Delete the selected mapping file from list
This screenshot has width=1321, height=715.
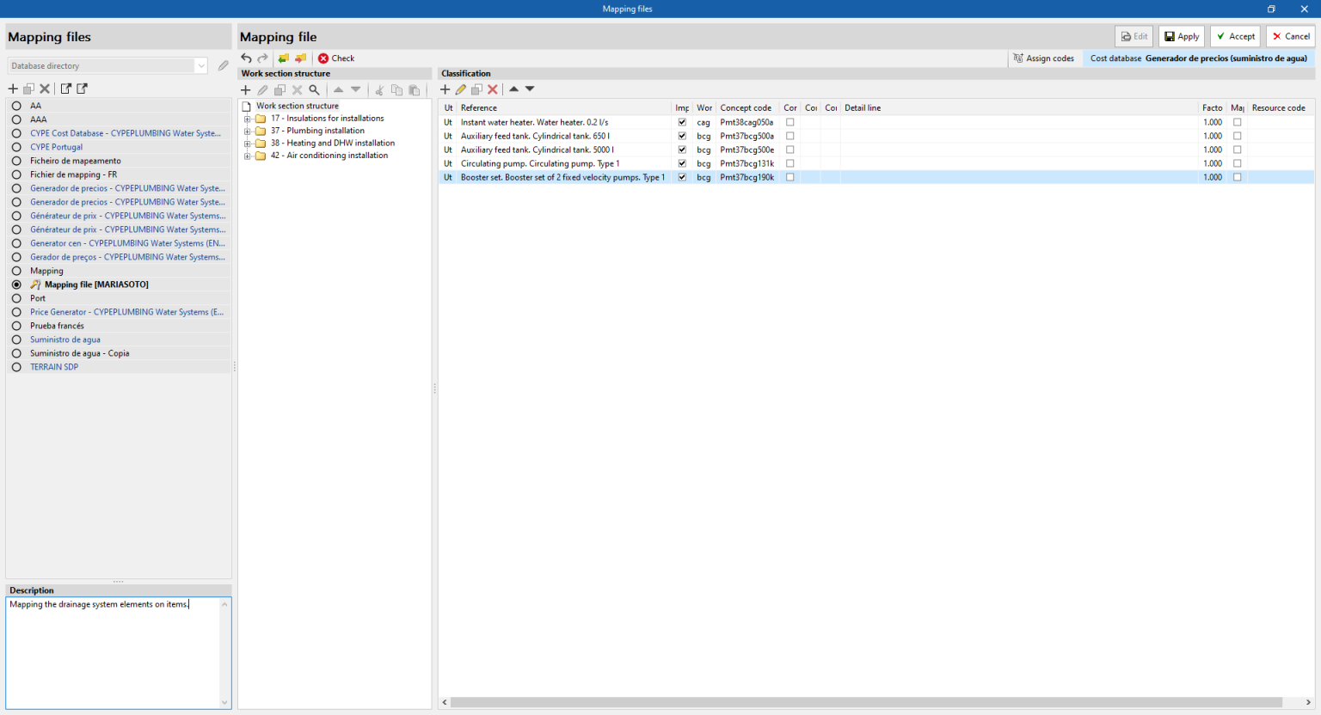tap(45, 89)
